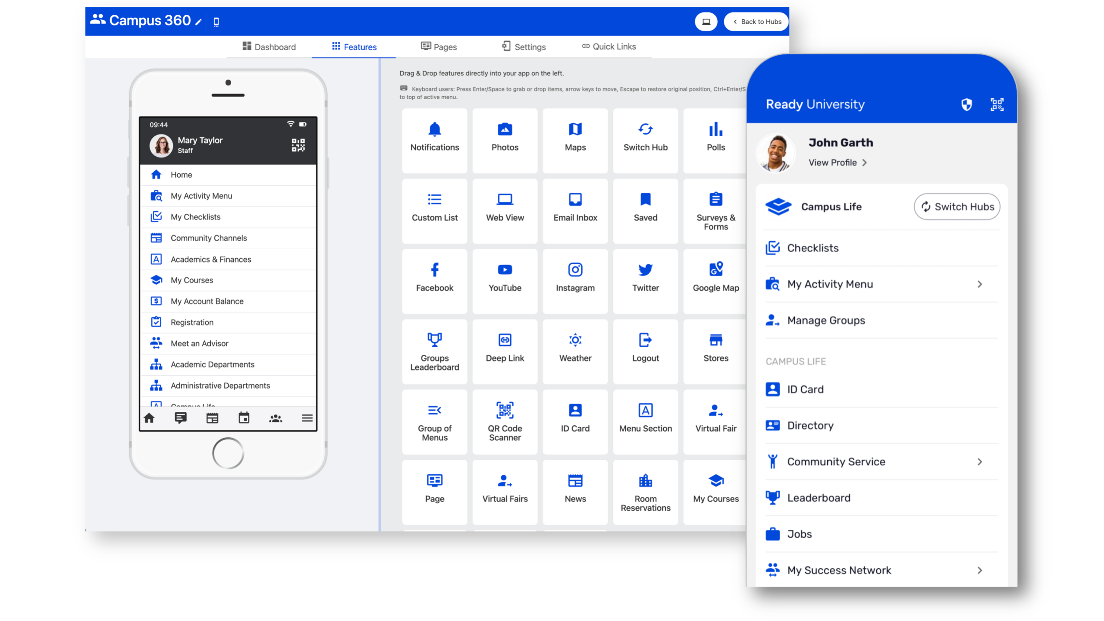This screenshot has height=621, width=1104.
Task: Click the Switch Hub feature tile
Action: click(645, 141)
